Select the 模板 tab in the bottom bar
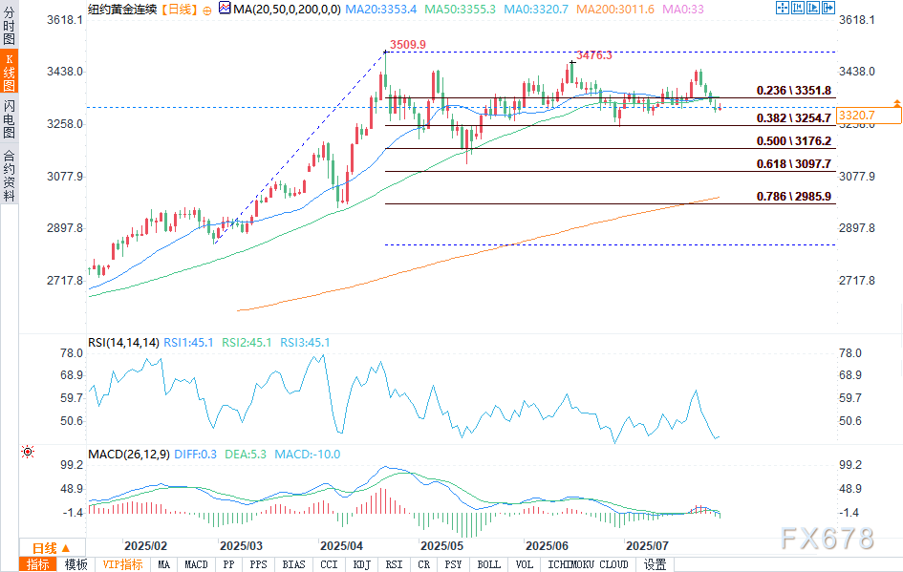 pyautogui.click(x=75, y=564)
